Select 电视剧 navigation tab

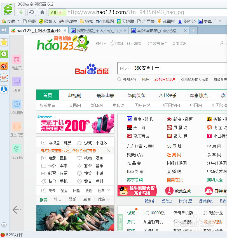(74, 95)
